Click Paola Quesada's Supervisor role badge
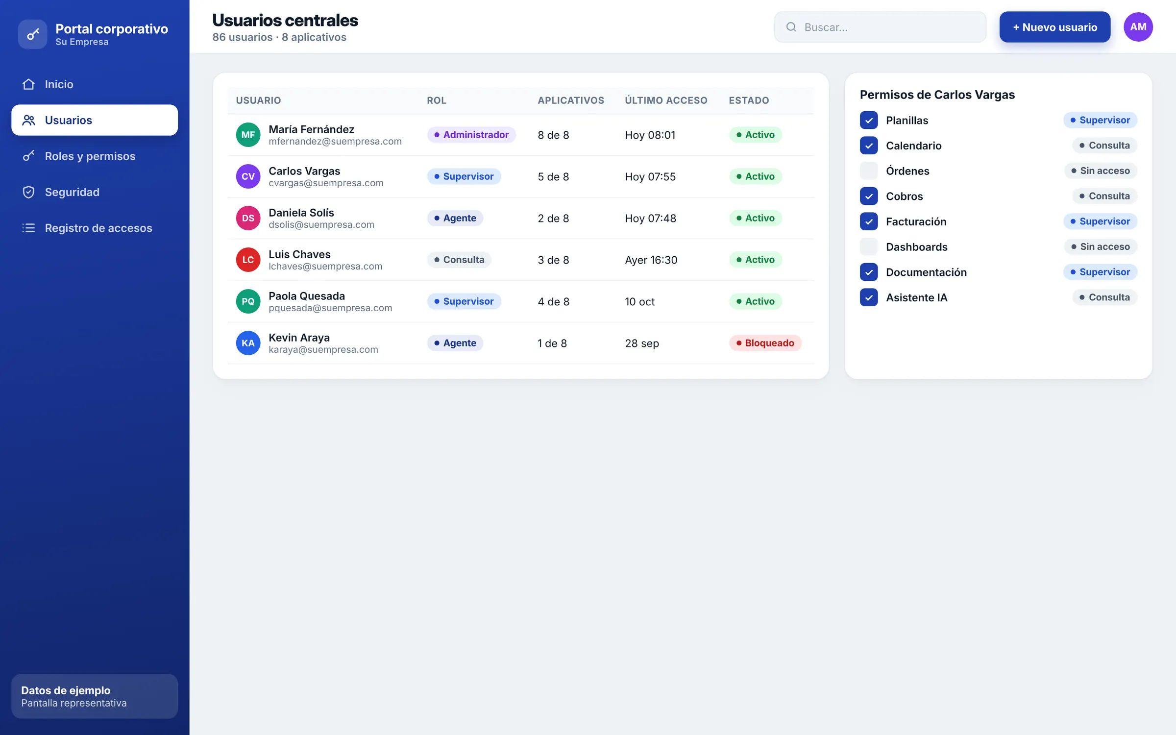This screenshot has height=735, width=1176. (x=464, y=301)
